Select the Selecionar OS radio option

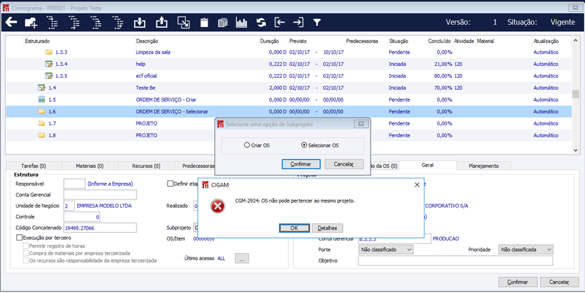pos(304,146)
